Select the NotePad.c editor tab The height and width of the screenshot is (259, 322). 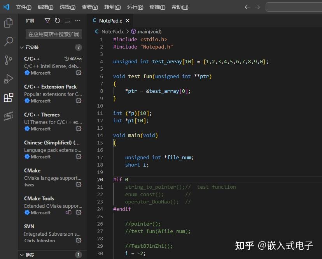click(x=111, y=21)
